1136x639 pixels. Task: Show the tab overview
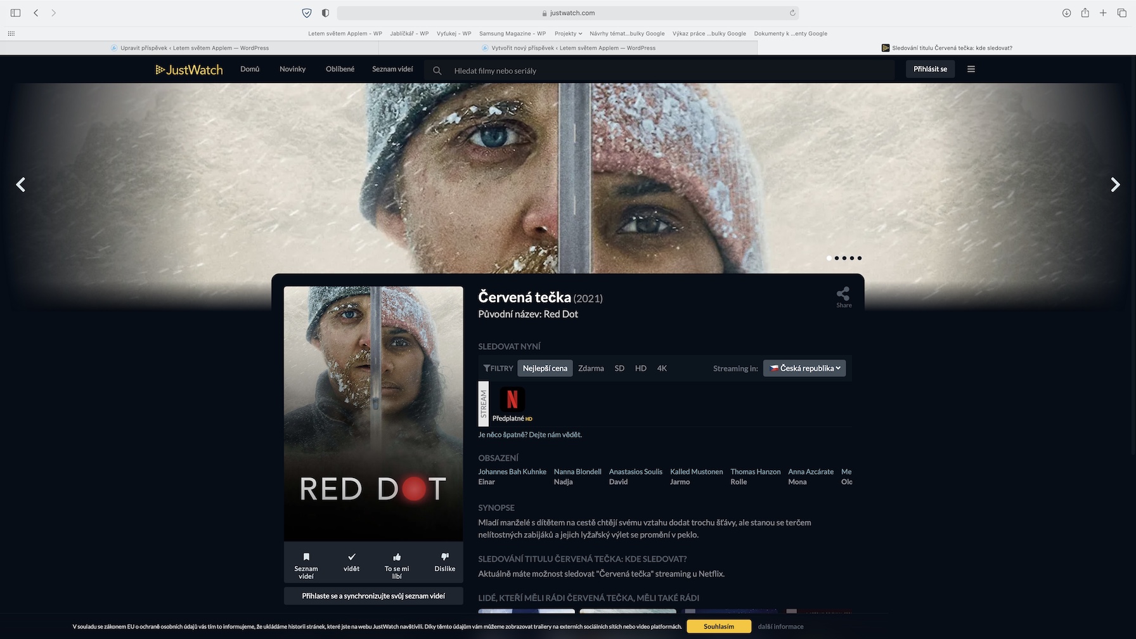[x=1121, y=13]
